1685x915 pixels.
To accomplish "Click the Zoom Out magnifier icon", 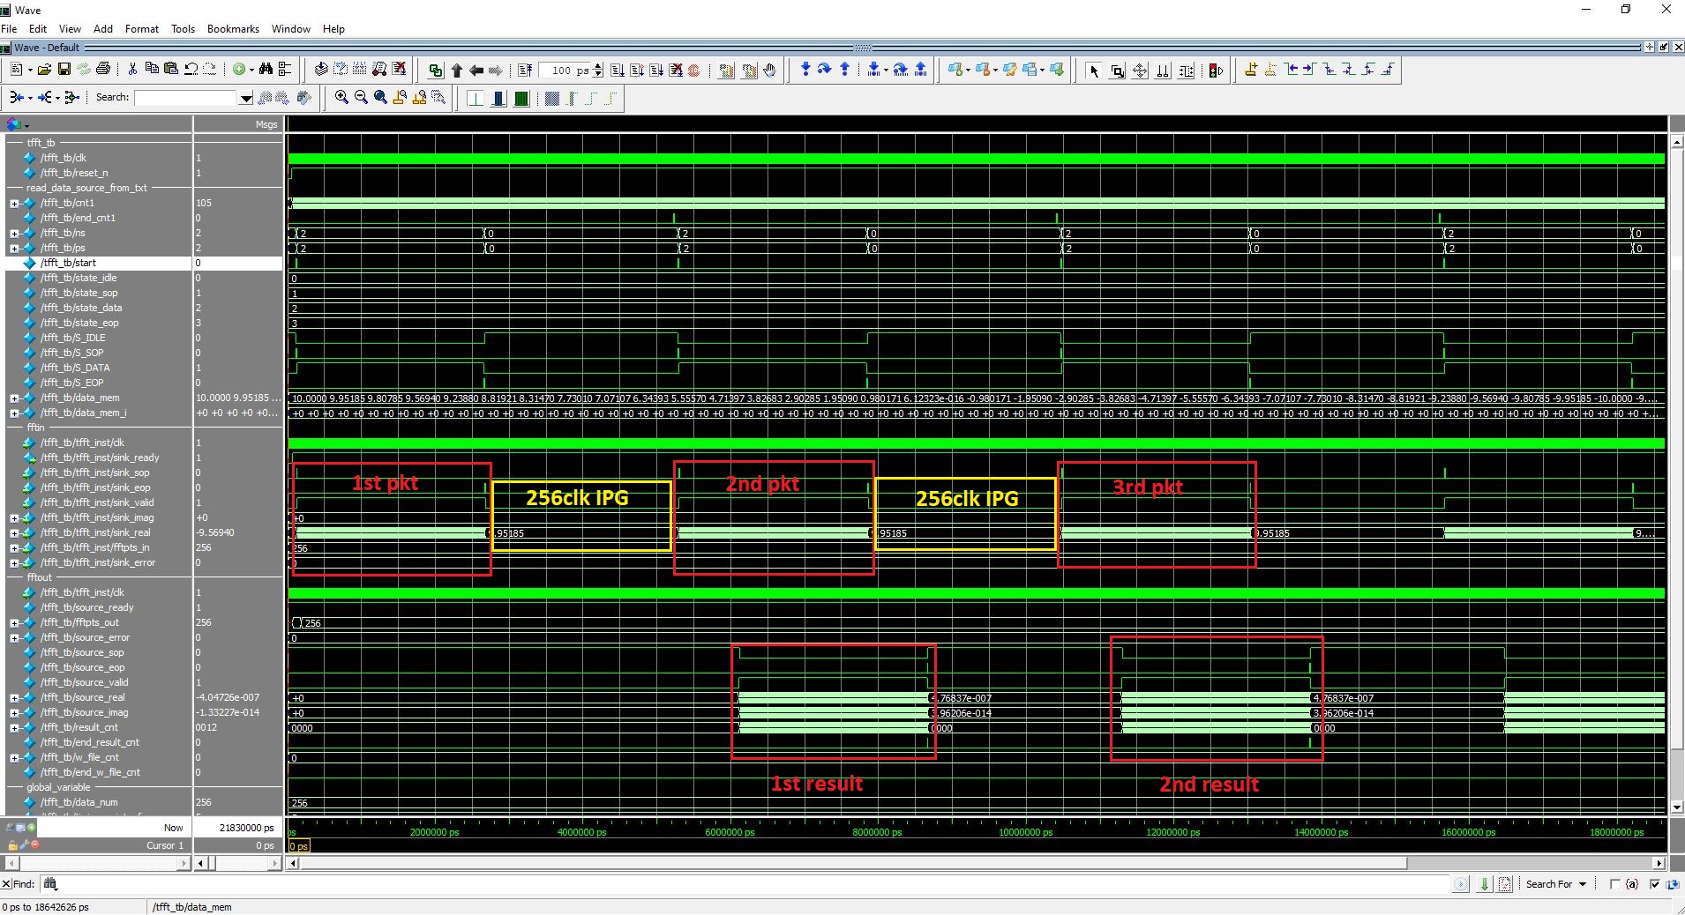I will [x=361, y=98].
